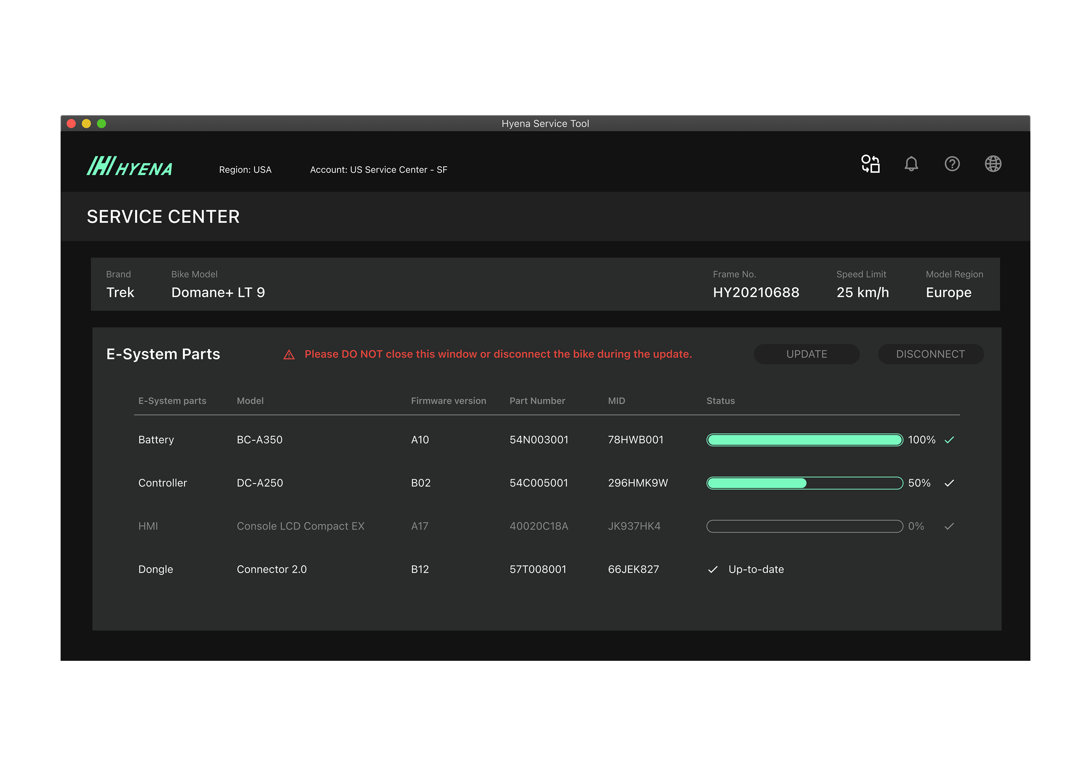This screenshot has height=776, width=1091.
Task: Click the brand value Trek
Action: pyautogui.click(x=120, y=293)
